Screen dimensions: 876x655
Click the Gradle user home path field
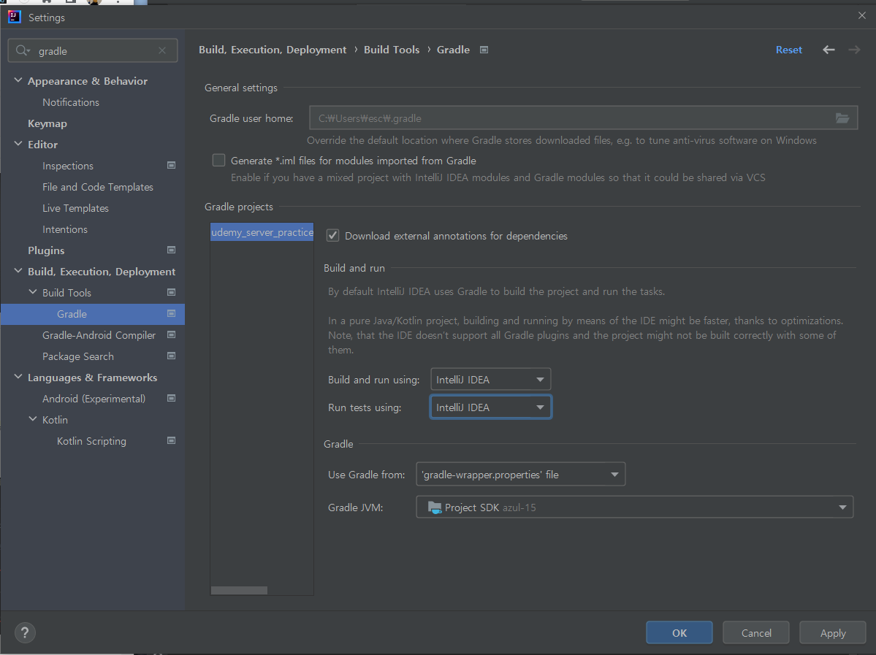click(583, 118)
